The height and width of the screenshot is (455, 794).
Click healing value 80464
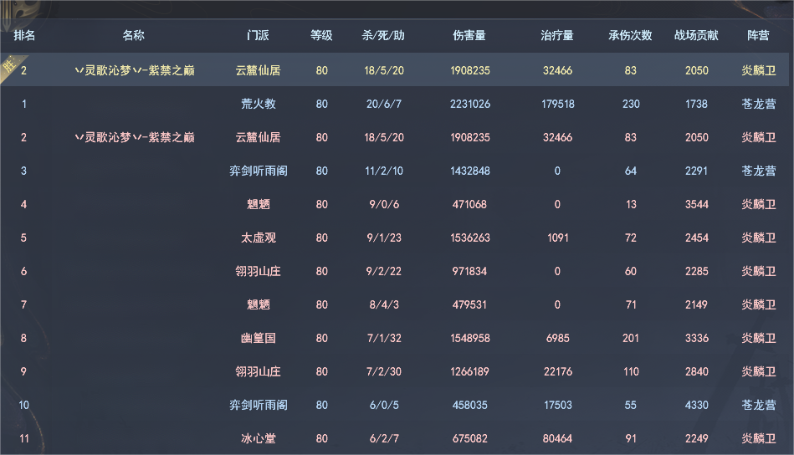[x=557, y=437]
